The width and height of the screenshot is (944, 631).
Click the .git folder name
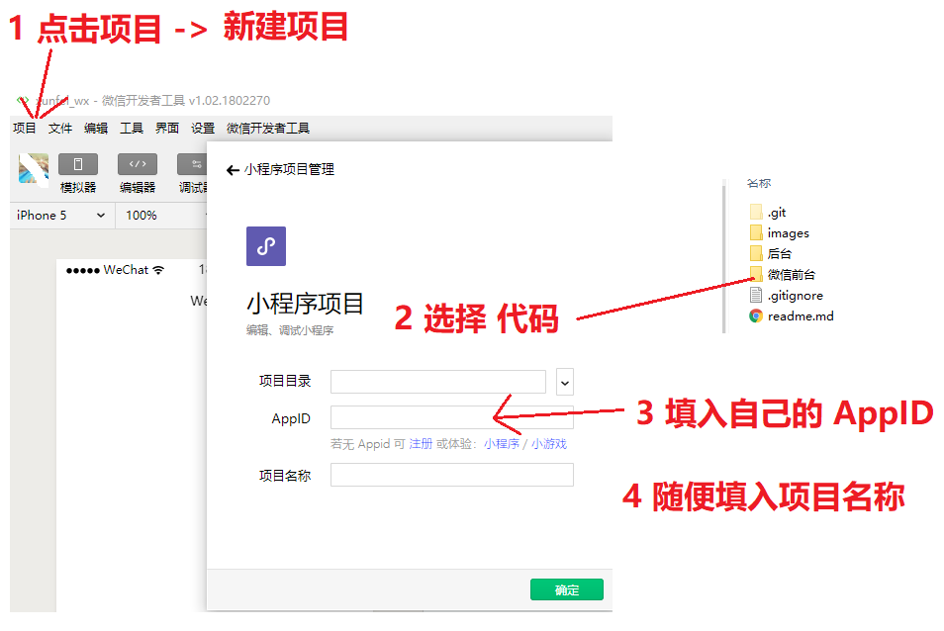pyautogui.click(x=777, y=213)
